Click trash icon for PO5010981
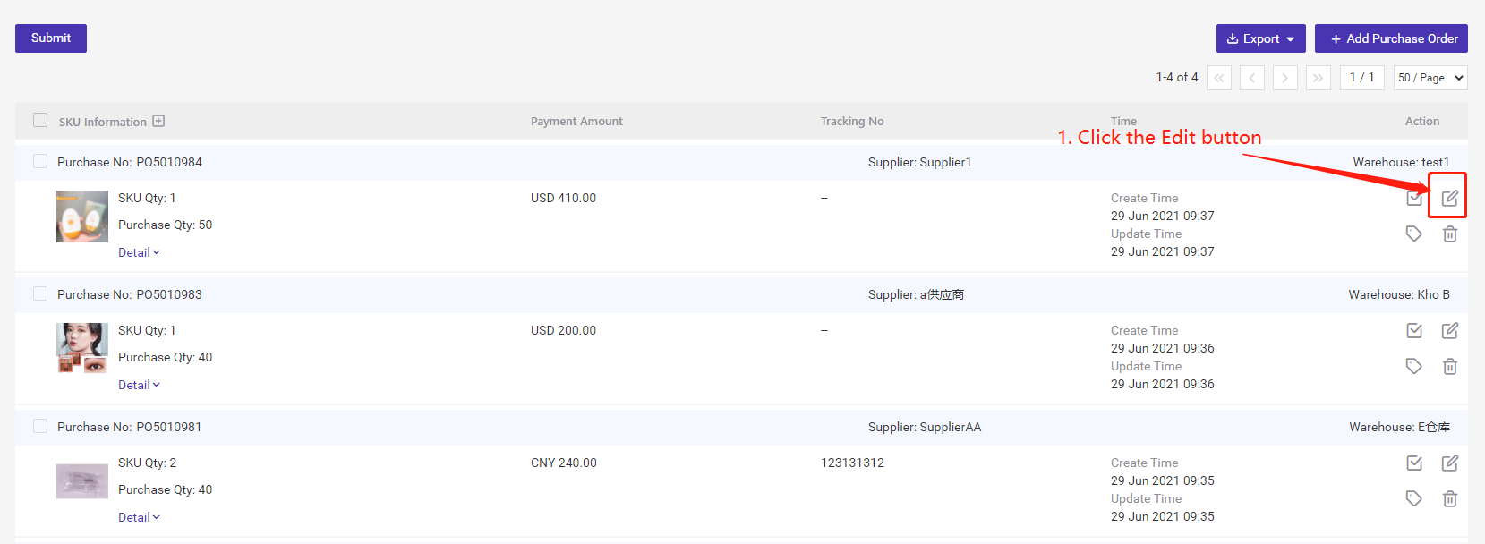The image size is (1485, 544). pos(1449,498)
